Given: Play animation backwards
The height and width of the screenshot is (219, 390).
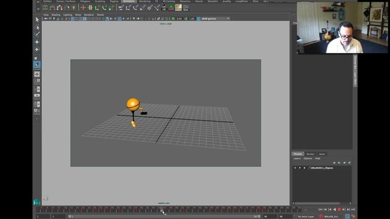Looking at the screenshot, I should tap(335, 210).
